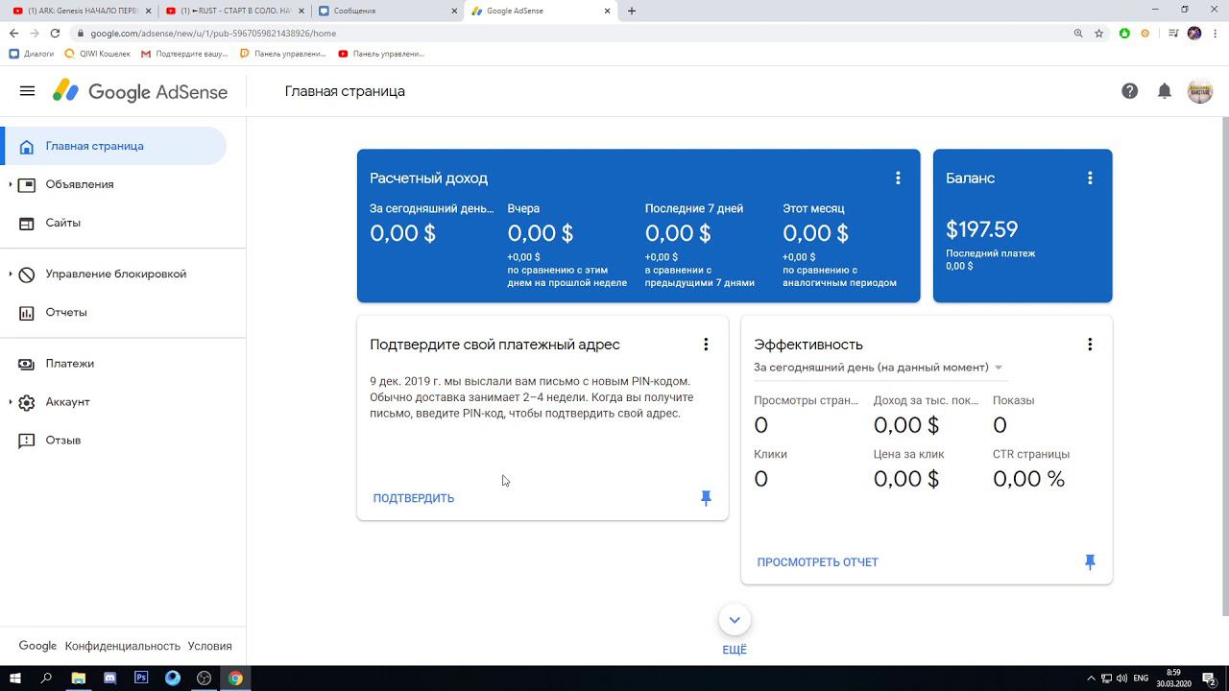
Task: Expand the Управление блокировкой section
Action: pyautogui.click(x=11, y=274)
